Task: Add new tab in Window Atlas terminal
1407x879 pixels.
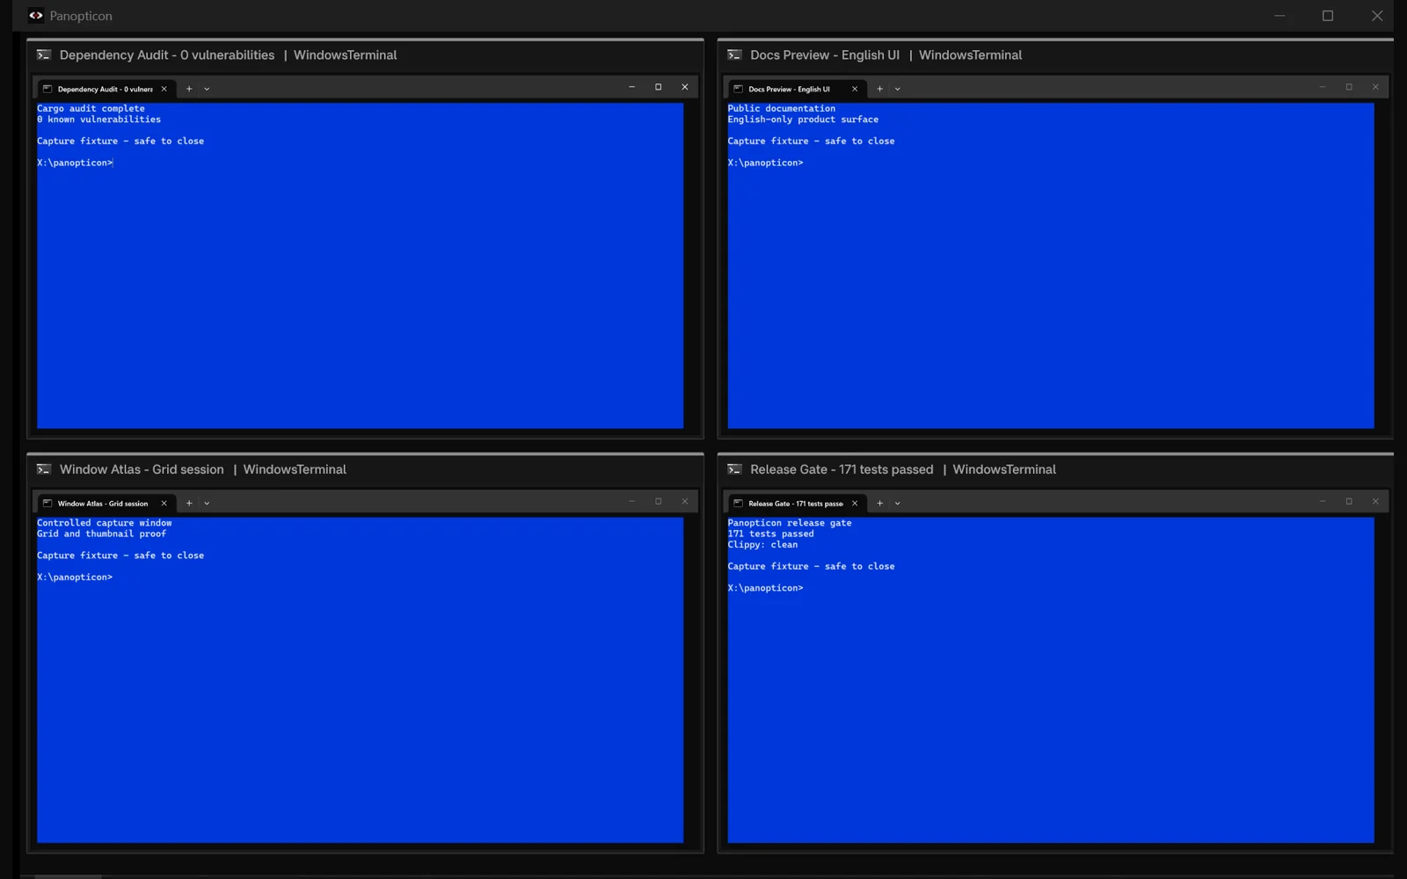Action: pyautogui.click(x=189, y=504)
